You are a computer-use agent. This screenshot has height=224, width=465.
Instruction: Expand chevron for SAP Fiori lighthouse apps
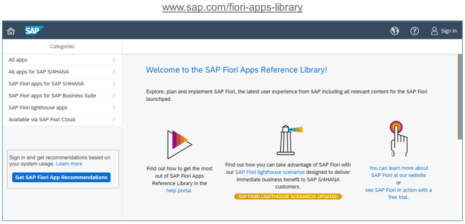[x=114, y=107]
